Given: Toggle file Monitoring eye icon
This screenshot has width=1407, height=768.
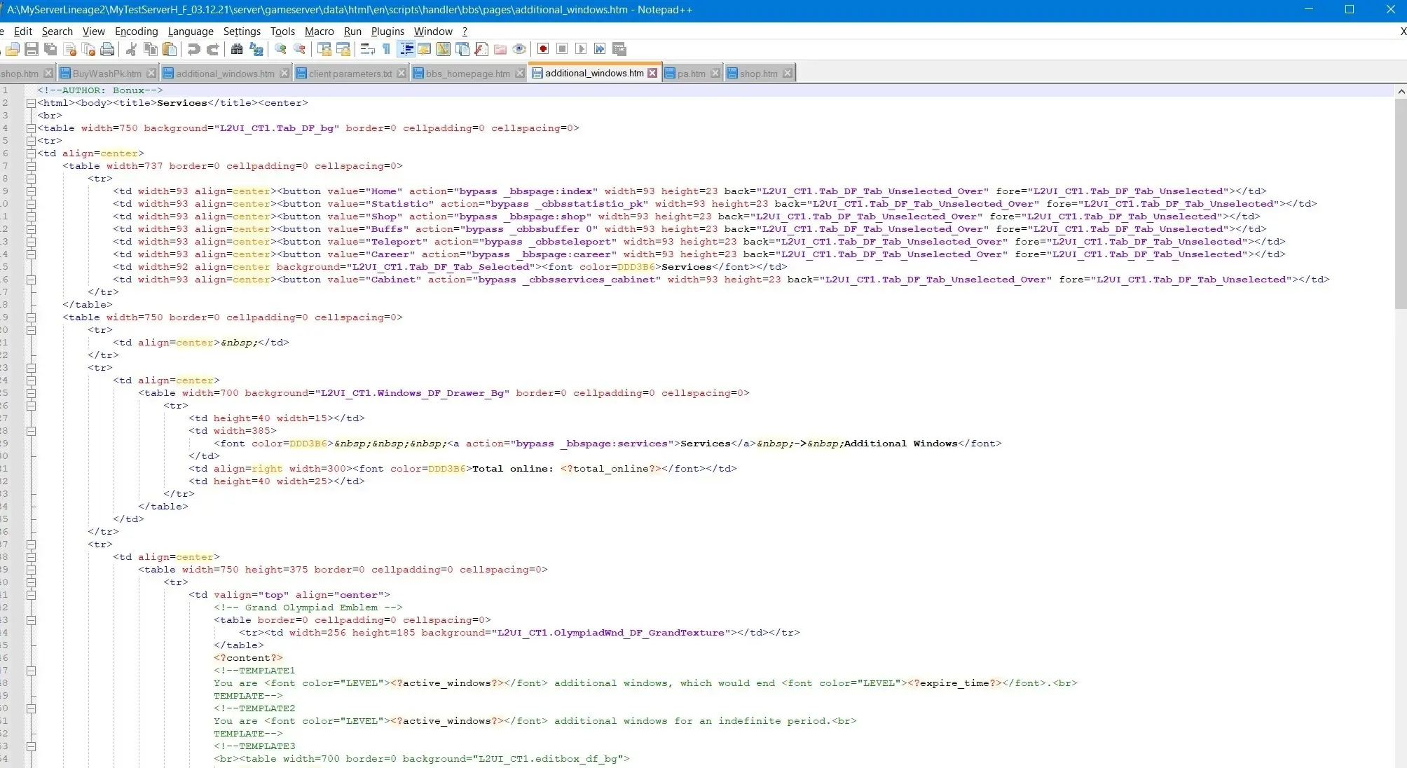Looking at the screenshot, I should coord(519,49).
